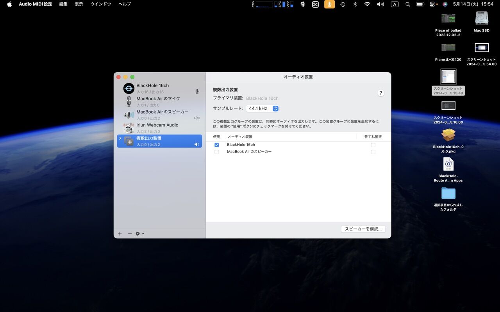The image size is (500, 312).
Task: Select BlackHole 16ch row in device table
Action: click(x=298, y=145)
